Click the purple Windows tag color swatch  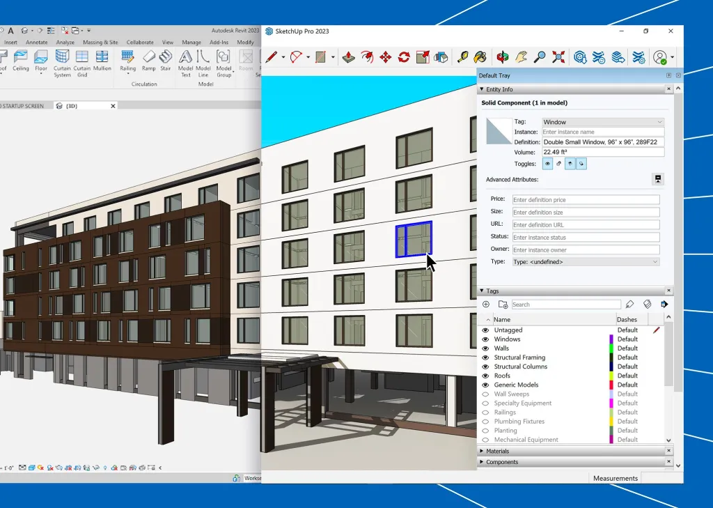pyautogui.click(x=611, y=339)
